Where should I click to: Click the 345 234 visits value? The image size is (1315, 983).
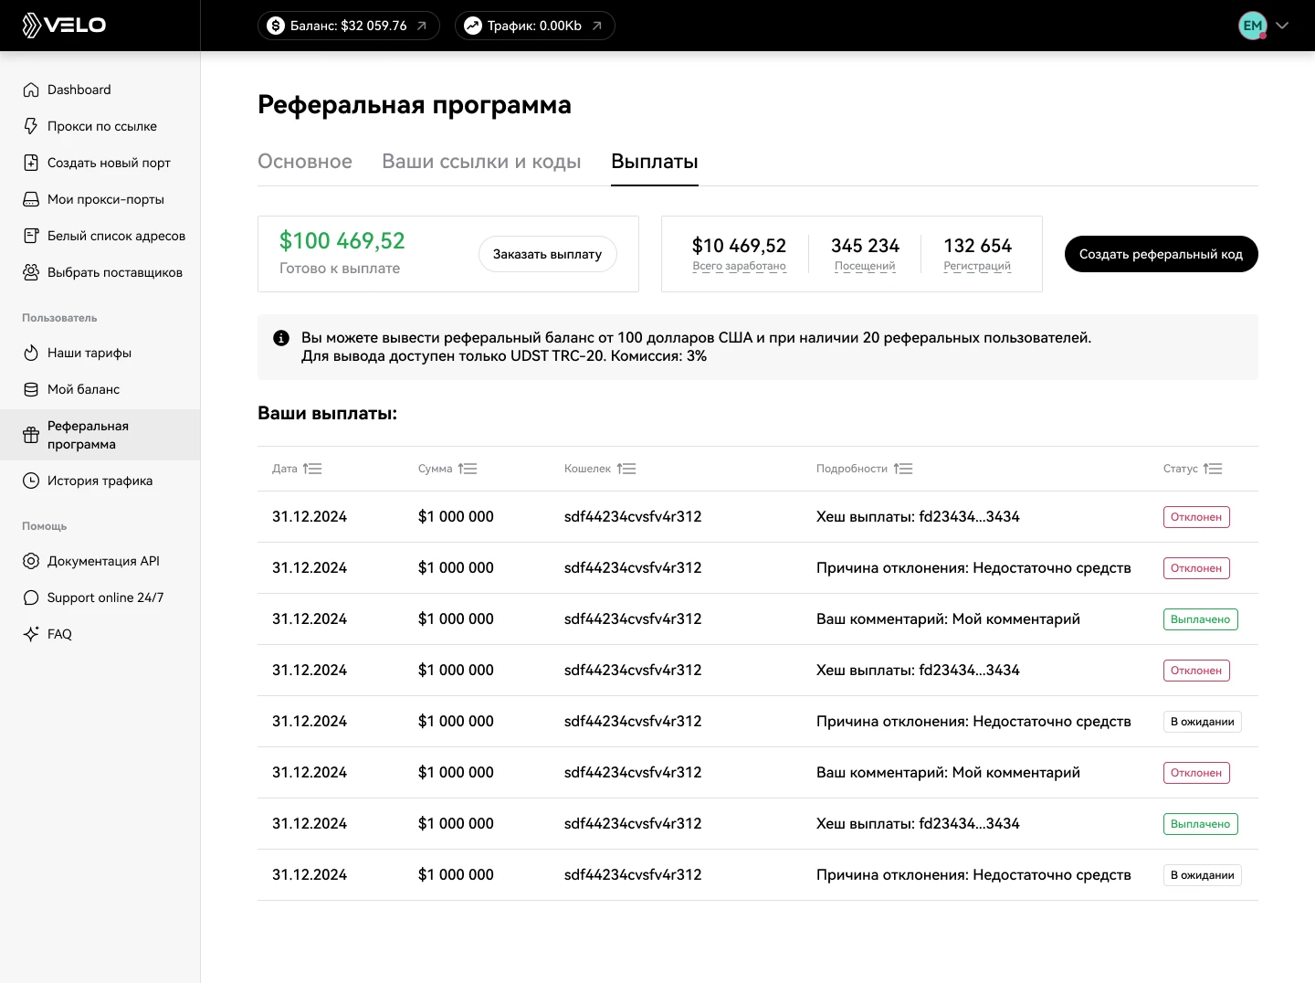point(865,246)
